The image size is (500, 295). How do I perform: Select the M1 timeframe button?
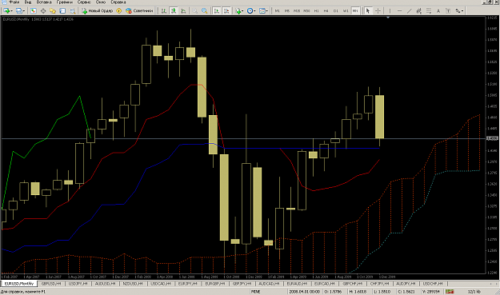(x=277, y=11)
